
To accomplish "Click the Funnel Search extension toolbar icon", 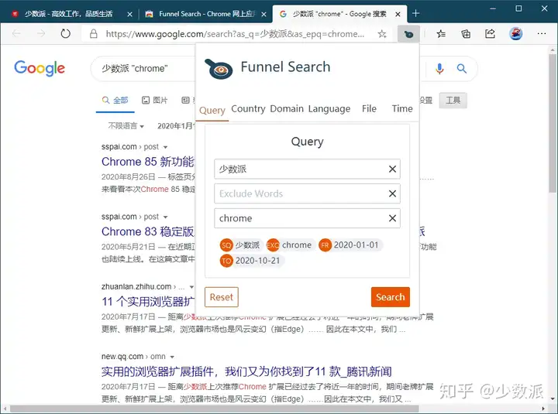I will (408, 34).
